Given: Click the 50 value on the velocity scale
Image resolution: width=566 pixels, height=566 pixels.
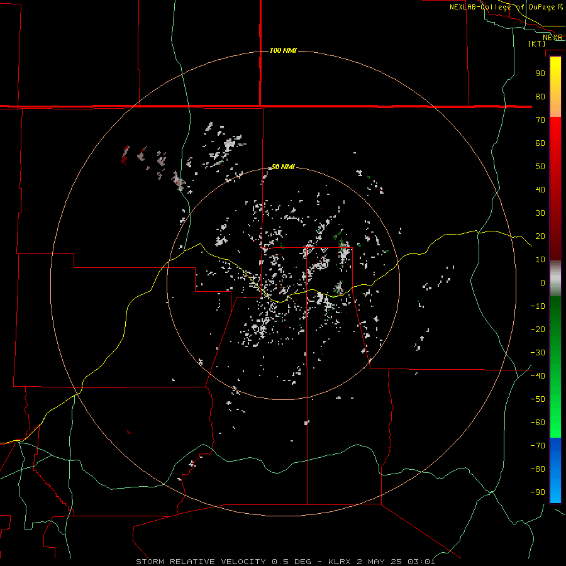Looking at the screenshot, I should pos(540,167).
